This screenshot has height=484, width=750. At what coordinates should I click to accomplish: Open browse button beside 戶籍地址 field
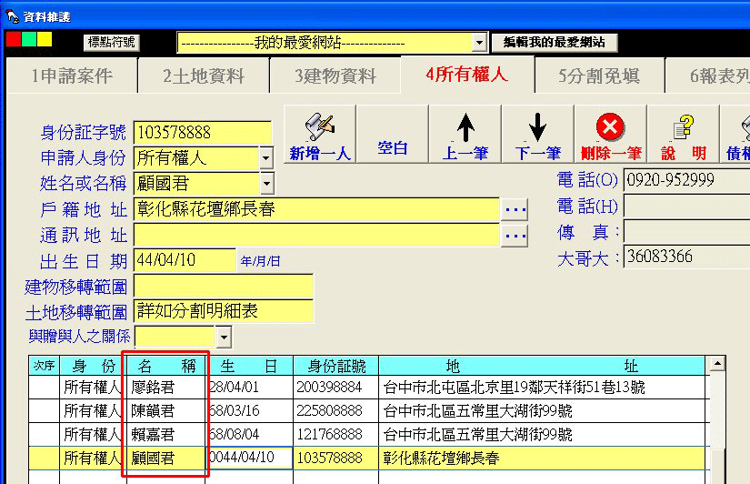[515, 209]
